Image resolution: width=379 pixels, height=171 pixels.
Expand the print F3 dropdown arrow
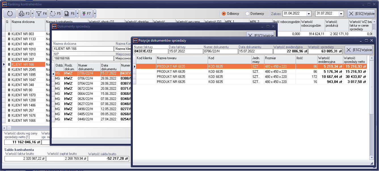coord(32,13)
